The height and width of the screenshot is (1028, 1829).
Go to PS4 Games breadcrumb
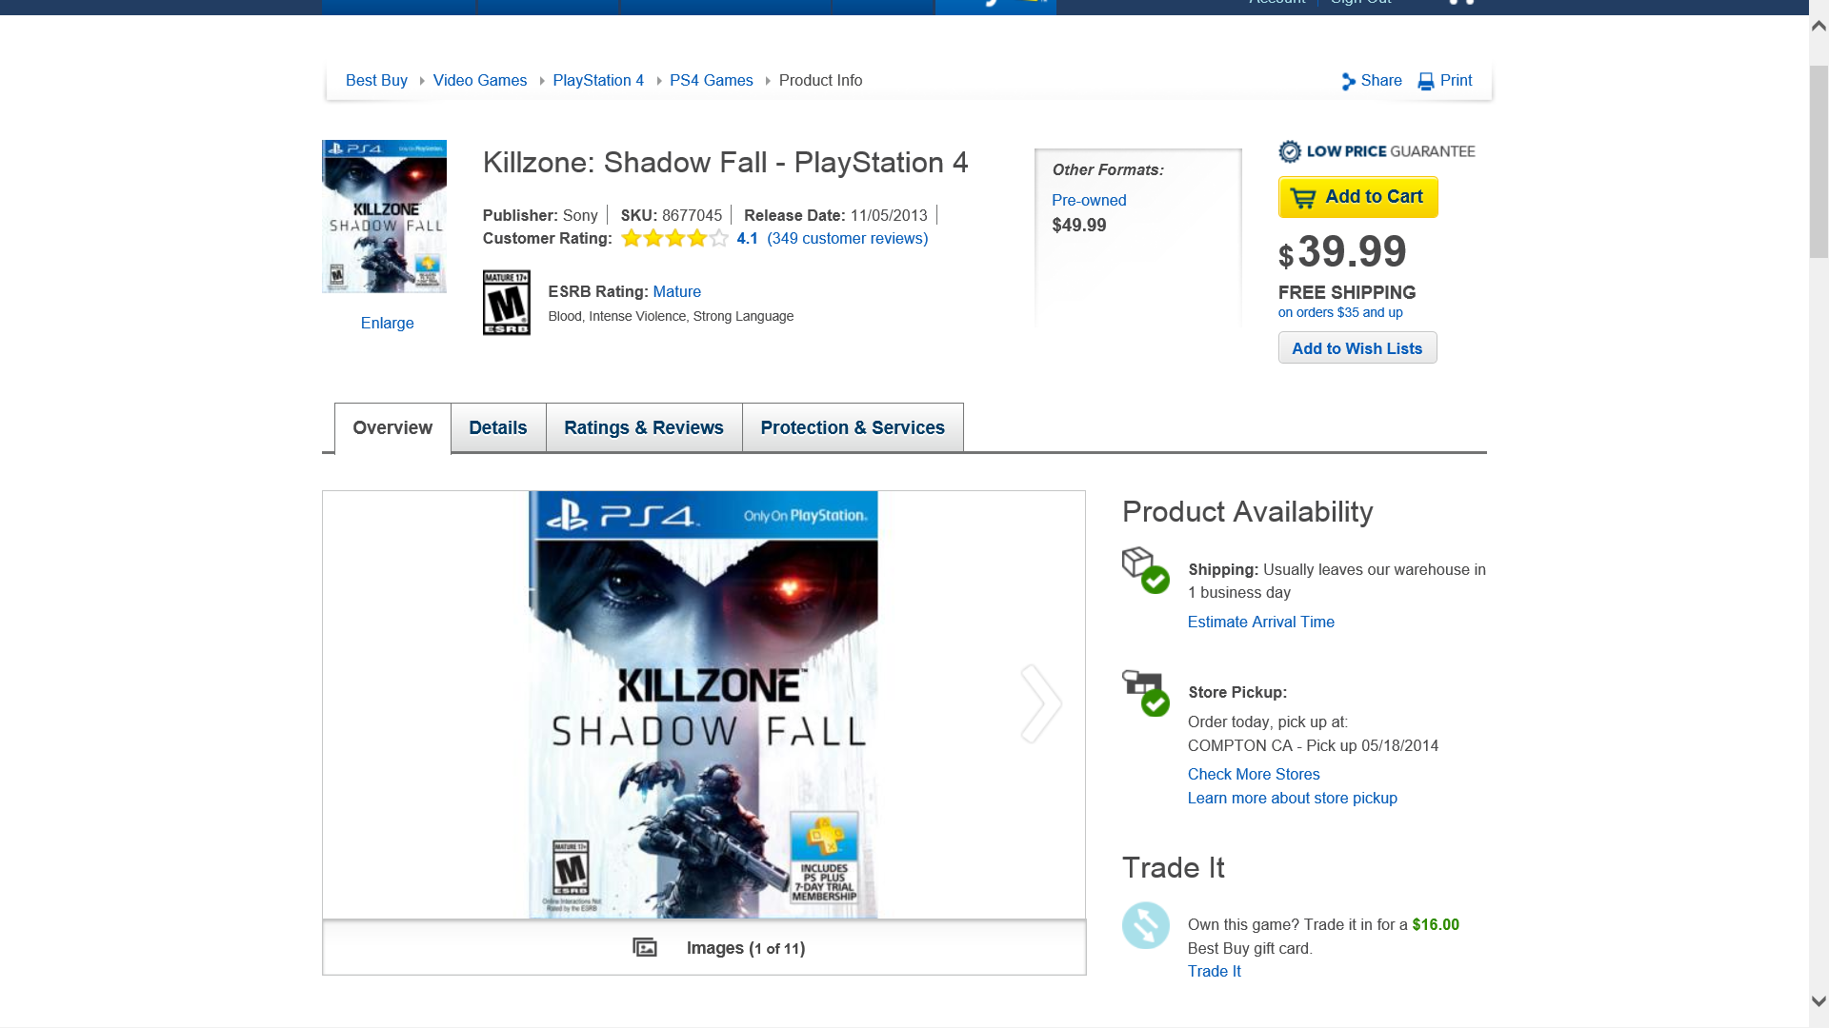click(712, 80)
